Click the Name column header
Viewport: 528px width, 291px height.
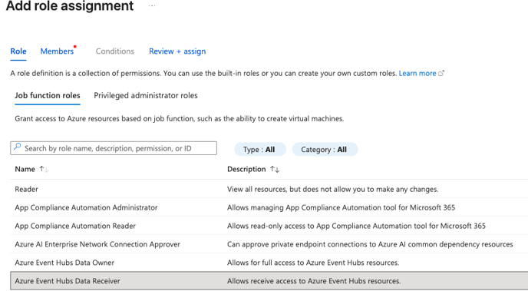coord(25,169)
